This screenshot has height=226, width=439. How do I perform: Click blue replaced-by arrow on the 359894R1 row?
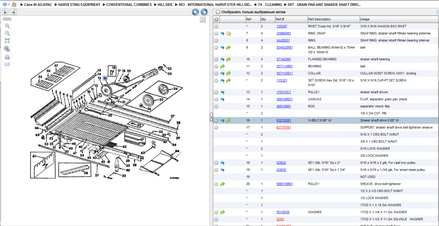coord(222,34)
